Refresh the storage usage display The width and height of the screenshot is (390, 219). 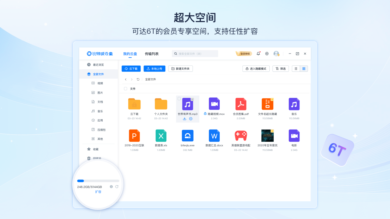point(117,187)
